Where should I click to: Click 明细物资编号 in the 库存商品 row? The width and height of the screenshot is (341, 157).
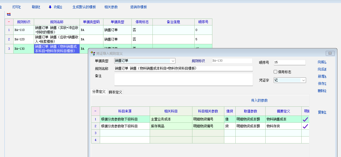point(208,126)
